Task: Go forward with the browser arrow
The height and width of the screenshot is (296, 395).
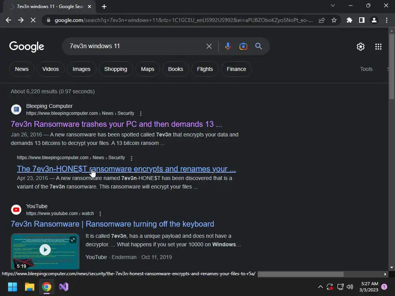Action: (x=21, y=20)
